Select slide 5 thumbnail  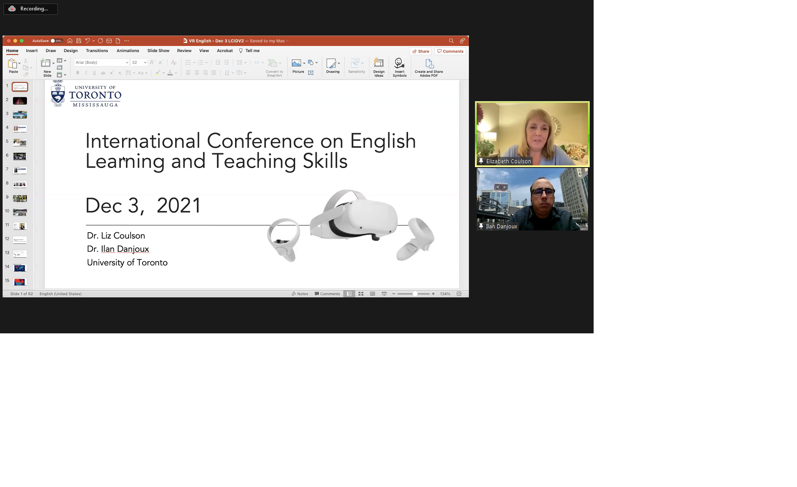(20, 142)
